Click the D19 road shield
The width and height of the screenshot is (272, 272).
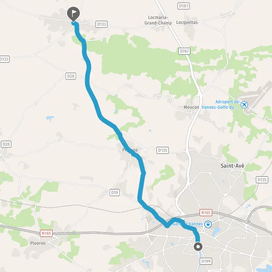point(115,192)
